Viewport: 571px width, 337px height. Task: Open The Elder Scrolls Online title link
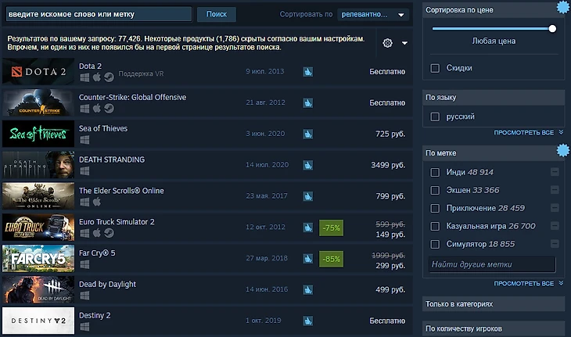coord(121,191)
